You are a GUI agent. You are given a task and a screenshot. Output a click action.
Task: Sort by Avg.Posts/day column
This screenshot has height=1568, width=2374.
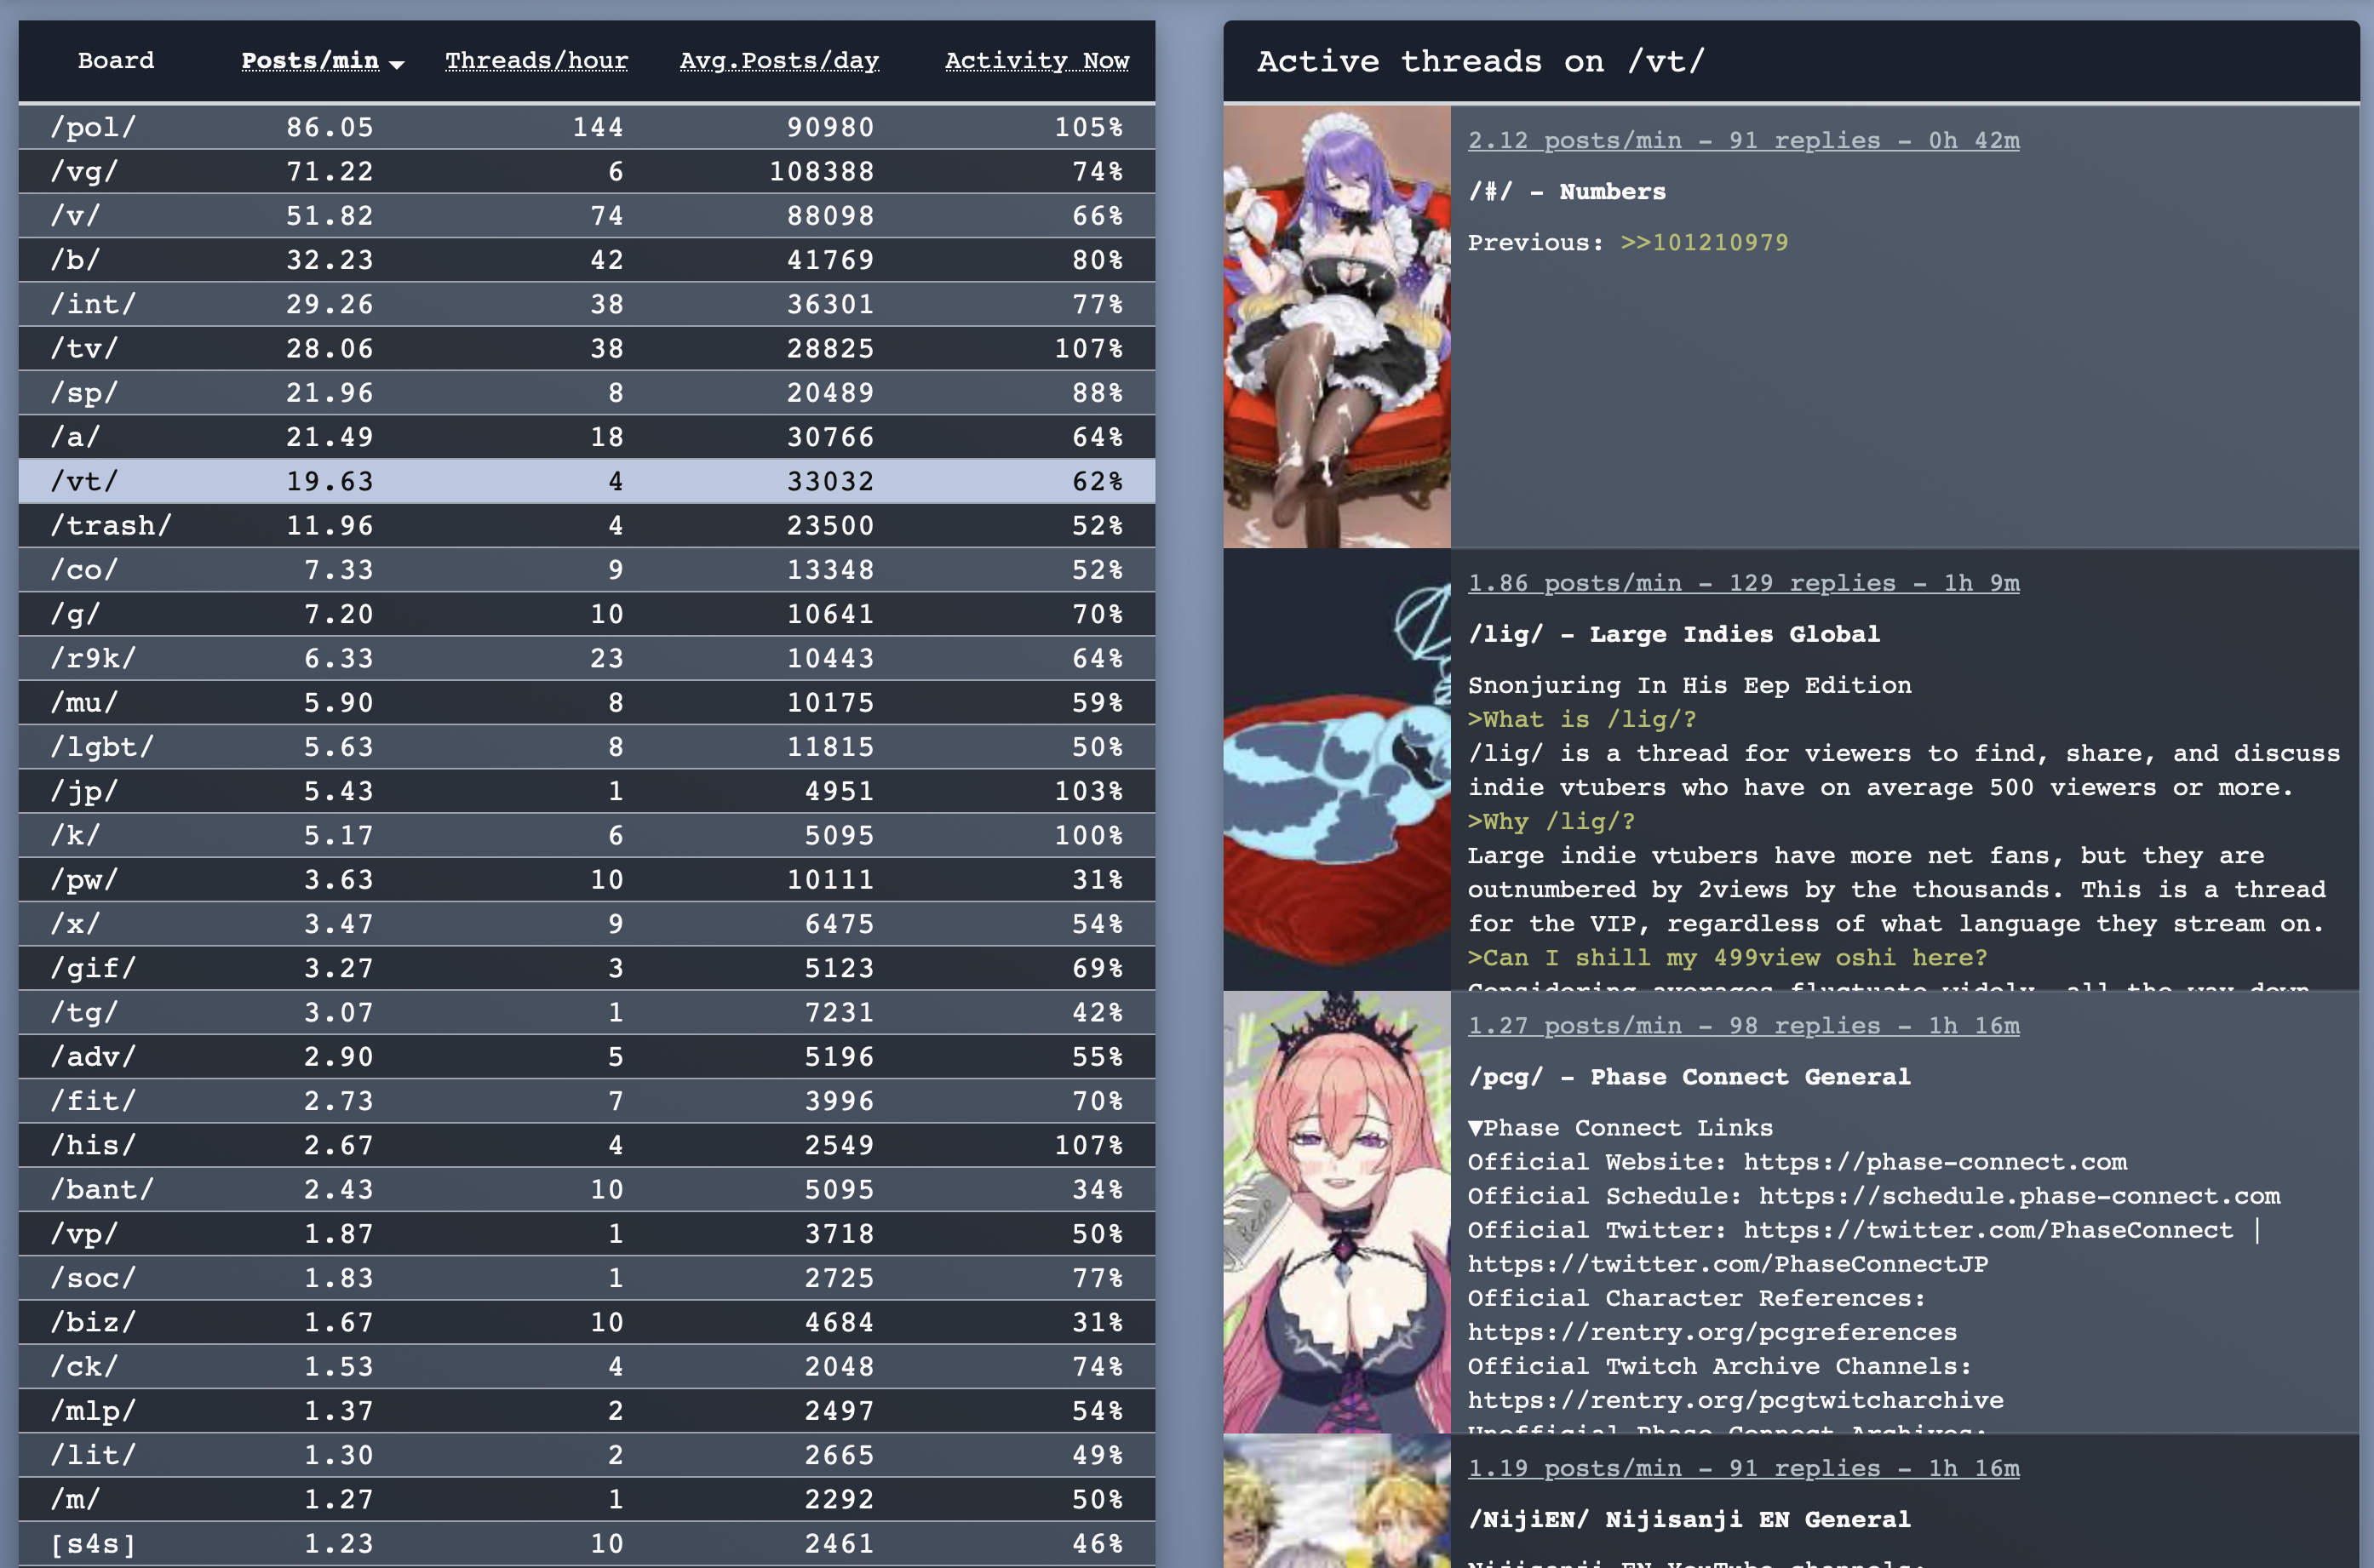778,61
